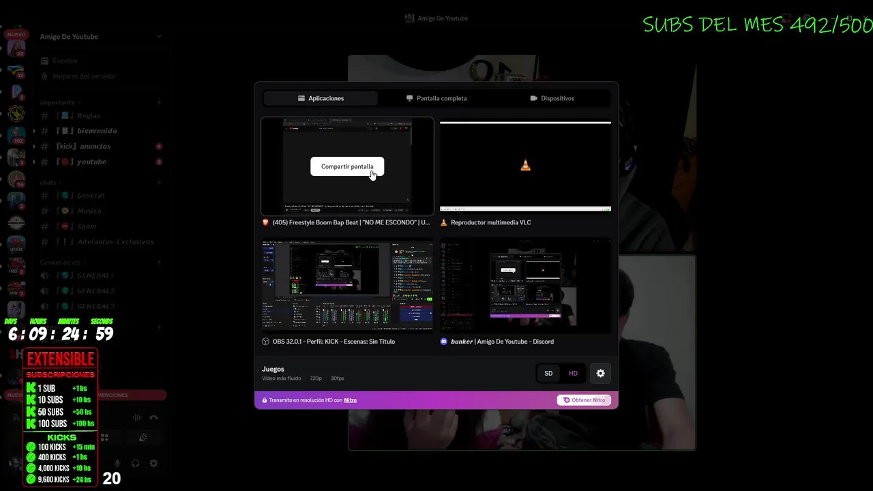Switch to Dispositivos tab

[552, 98]
